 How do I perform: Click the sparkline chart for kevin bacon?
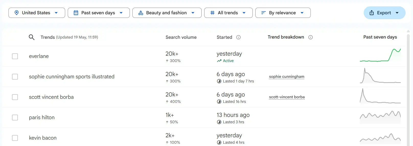[x=380, y=138]
